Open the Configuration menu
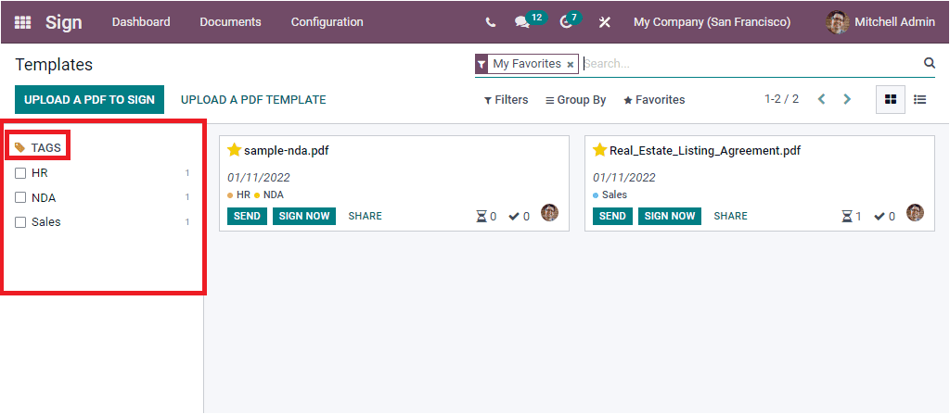 327,22
